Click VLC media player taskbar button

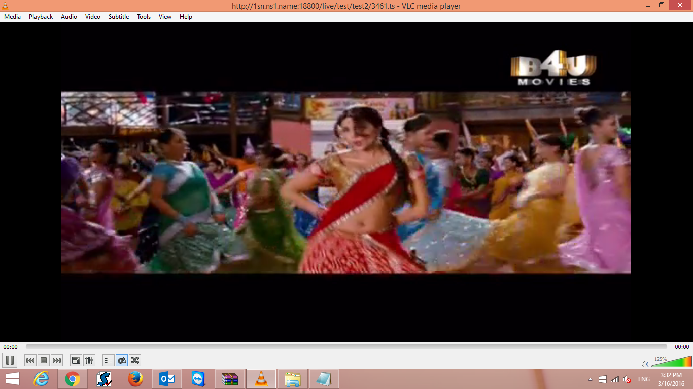point(261,379)
